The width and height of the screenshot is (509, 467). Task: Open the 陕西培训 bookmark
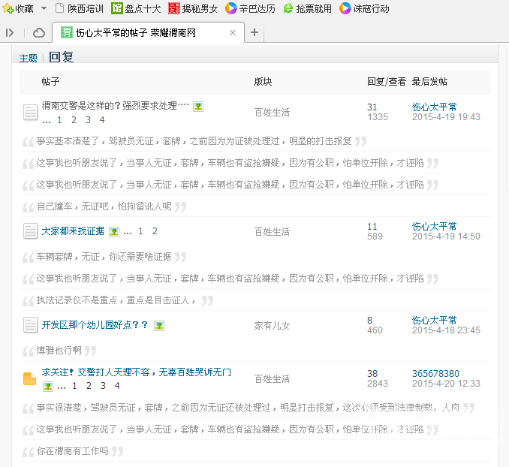pyautogui.click(x=80, y=8)
